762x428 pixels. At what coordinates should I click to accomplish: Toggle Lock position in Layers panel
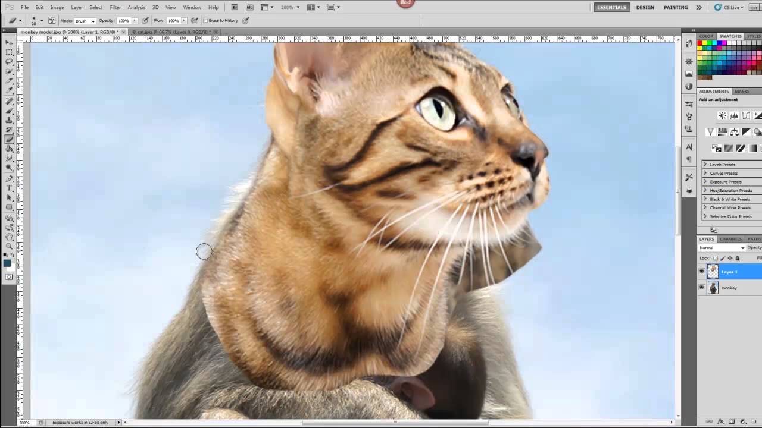coord(730,258)
